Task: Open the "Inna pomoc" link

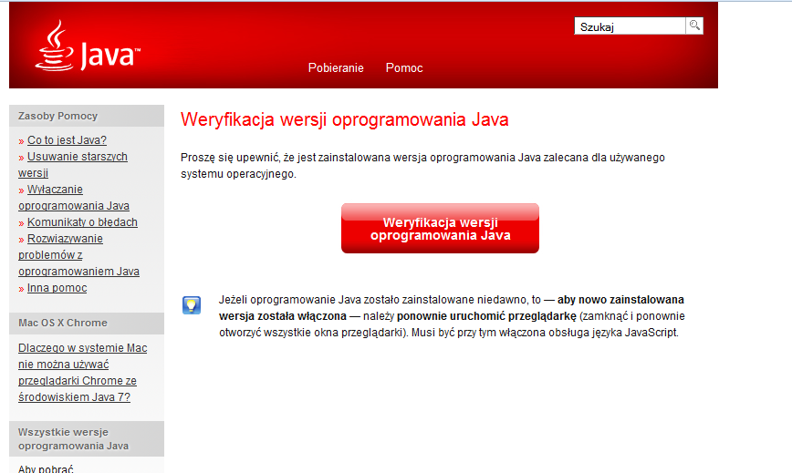Action: [x=57, y=288]
